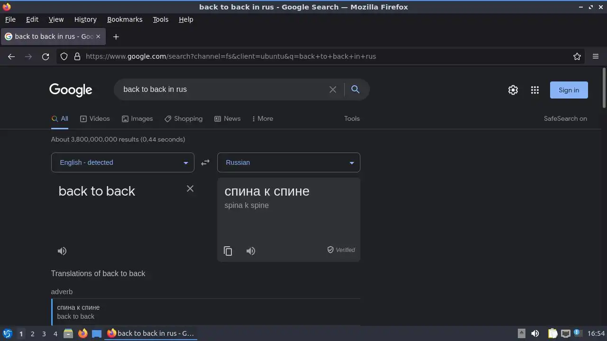The image size is (607, 341).
Task: Click the taskbar clock showing 16:54
Action: (596, 333)
